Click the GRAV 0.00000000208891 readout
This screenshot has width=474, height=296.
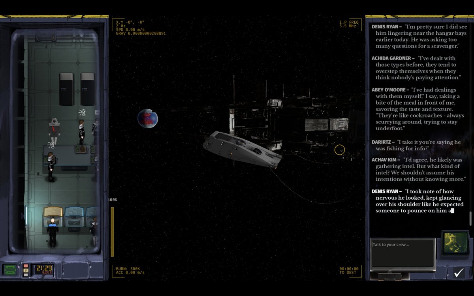pos(141,34)
